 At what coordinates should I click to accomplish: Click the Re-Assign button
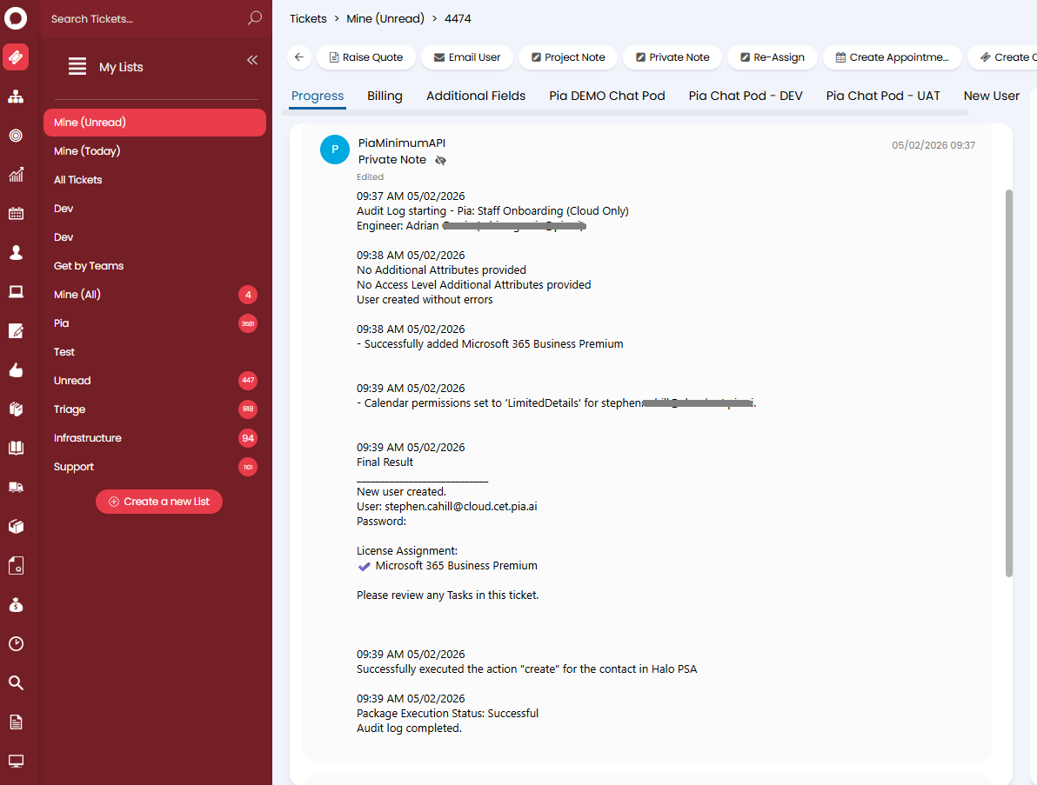tap(772, 57)
